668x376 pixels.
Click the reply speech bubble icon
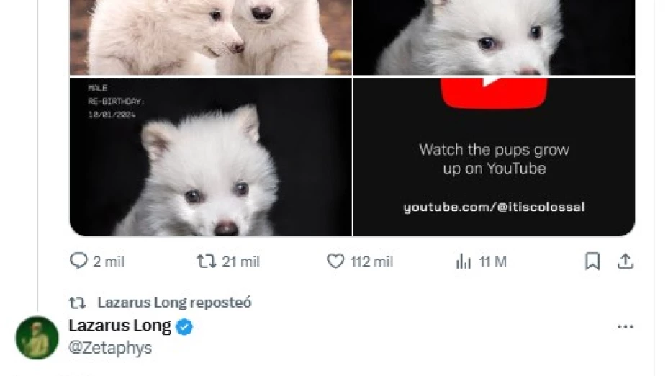[78, 261]
